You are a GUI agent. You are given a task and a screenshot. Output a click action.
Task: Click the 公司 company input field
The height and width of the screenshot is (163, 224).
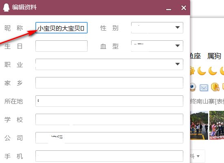109,138
